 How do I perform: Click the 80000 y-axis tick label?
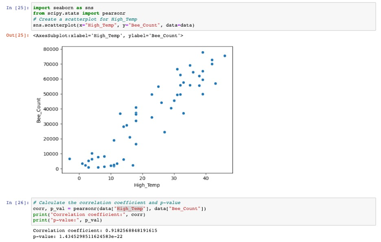tap(51, 49)
